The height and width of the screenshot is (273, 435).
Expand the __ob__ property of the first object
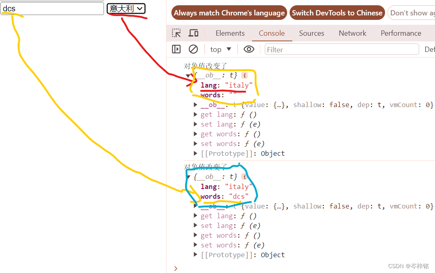[195, 105]
